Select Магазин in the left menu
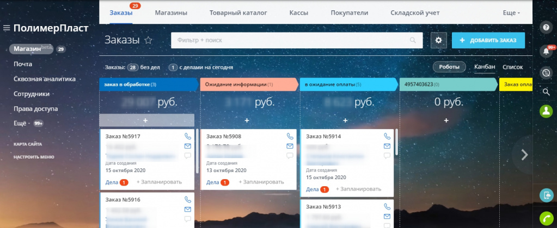 [x=32, y=49]
